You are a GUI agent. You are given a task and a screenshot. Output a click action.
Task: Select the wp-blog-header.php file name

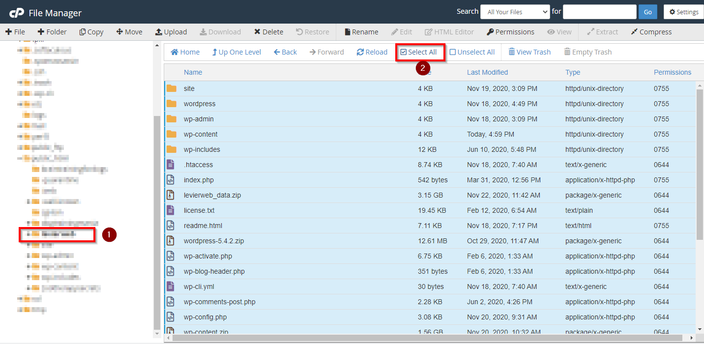(214, 271)
